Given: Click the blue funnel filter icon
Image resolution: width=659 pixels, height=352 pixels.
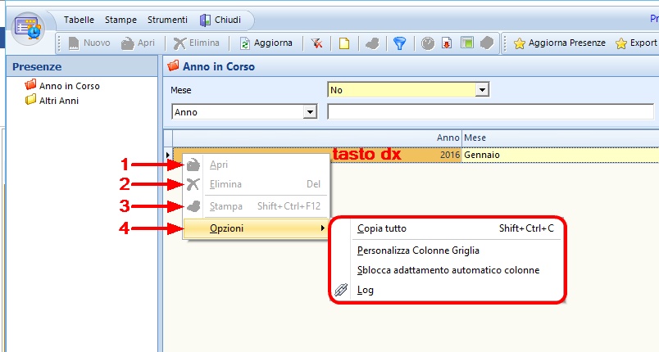Looking at the screenshot, I should [x=399, y=43].
